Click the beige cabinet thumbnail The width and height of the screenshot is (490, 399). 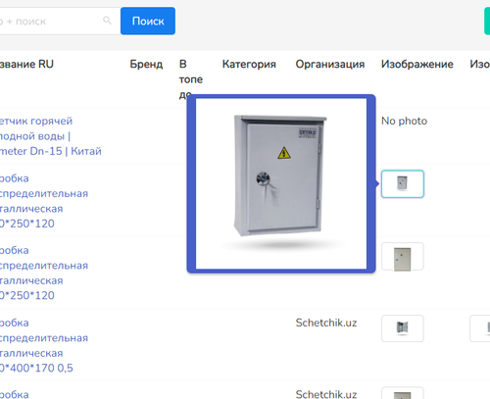coord(403,257)
